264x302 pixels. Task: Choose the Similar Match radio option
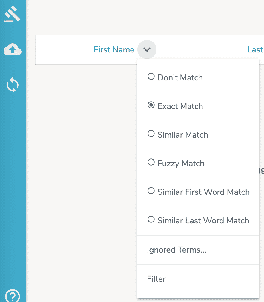(x=151, y=133)
